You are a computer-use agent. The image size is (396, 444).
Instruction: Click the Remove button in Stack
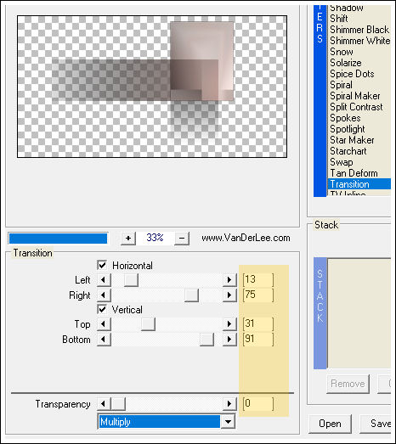tap(348, 384)
